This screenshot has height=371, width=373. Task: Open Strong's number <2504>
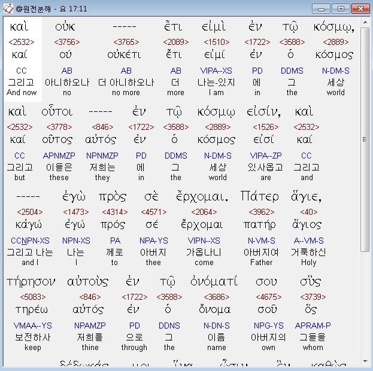(x=30, y=212)
